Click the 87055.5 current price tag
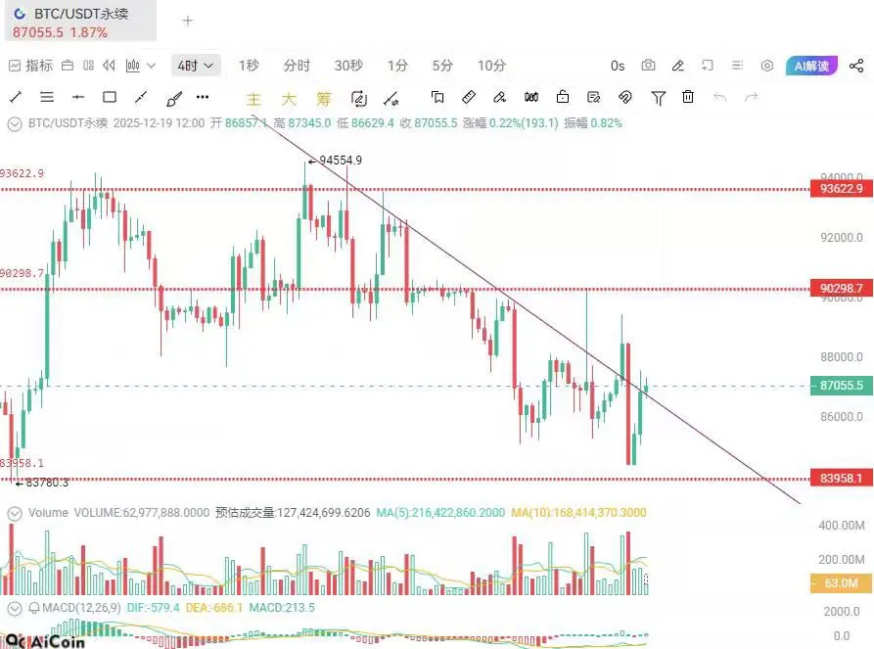The width and height of the screenshot is (874, 649). (x=841, y=386)
